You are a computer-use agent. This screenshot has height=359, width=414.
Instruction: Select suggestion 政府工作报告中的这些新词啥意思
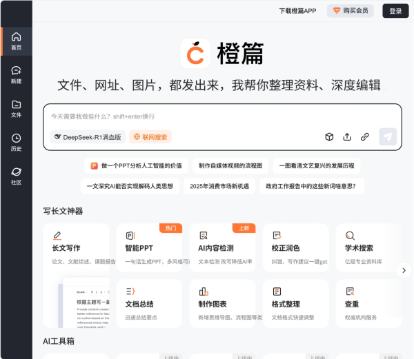click(x=312, y=186)
